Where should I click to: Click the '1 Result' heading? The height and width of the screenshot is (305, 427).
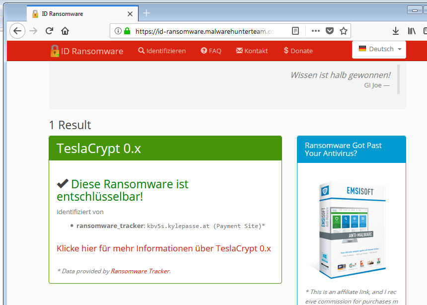70,125
